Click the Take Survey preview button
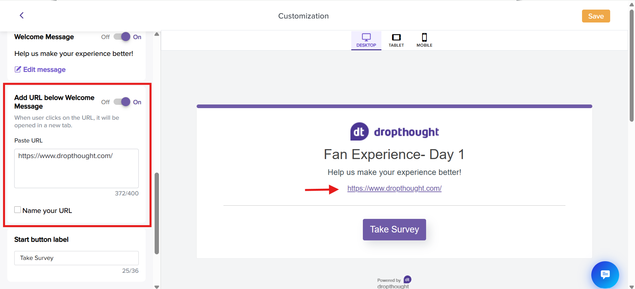The height and width of the screenshot is (289, 635). 394,229
